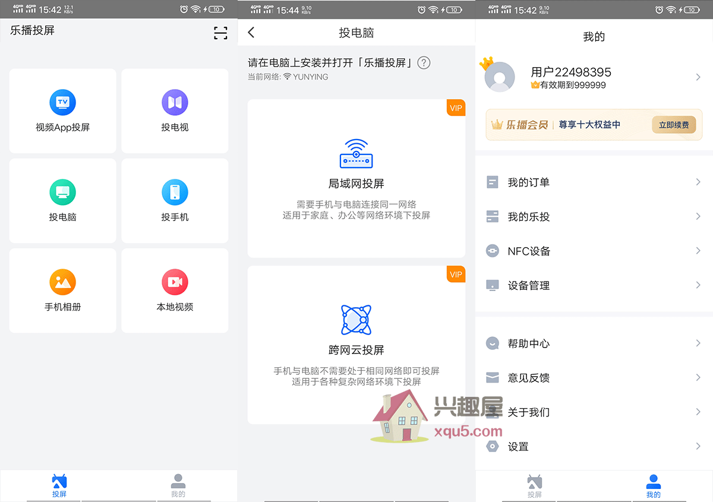Screen dimensions: 713x502
Task: Open chevron on 关于我们 row
Action: [698, 412]
